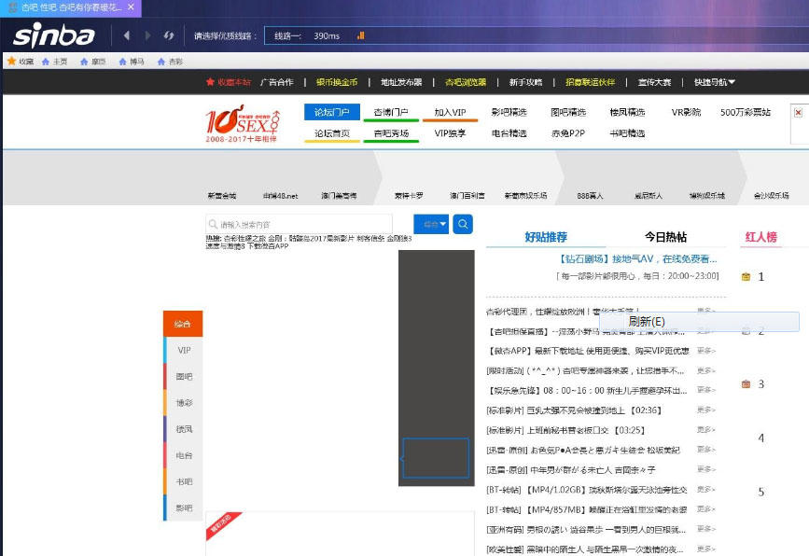Click into the search input field

pyautogui.click(x=308, y=224)
